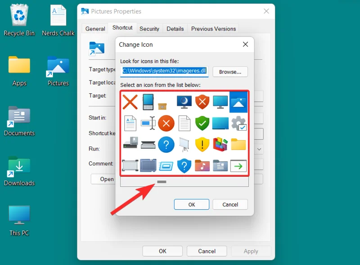Select the mobile device icon
The width and height of the screenshot is (360, 265).
click(148, 102)
